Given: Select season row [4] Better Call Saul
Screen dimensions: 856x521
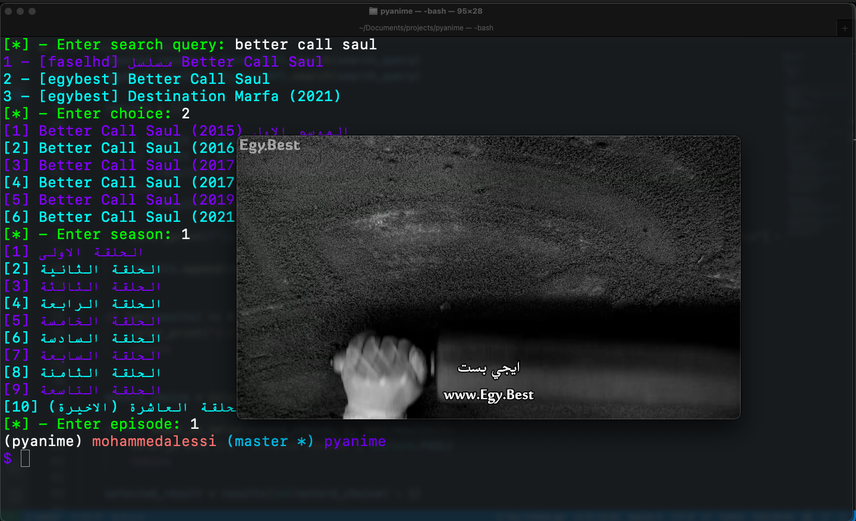Looking at the screenshot, I should coord(119,183).
